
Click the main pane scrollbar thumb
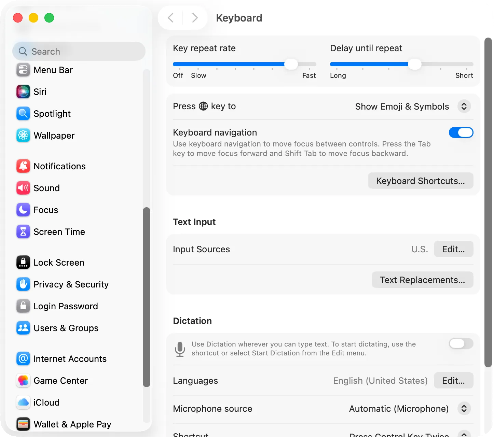[x=488, y=202]
